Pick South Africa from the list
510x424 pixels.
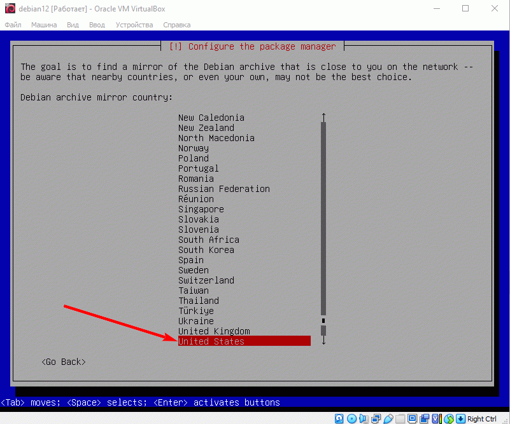209,240
